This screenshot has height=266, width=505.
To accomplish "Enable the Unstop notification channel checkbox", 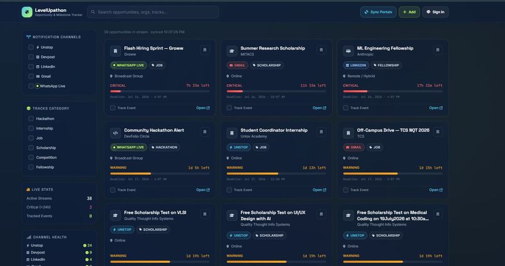I will (31, 48).
